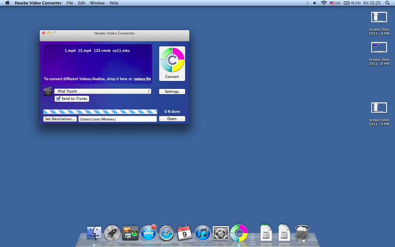Screen dimensions: 395x247
Task: Click the clapperboard icon beside preset list
Action: (x=48, y=91)
